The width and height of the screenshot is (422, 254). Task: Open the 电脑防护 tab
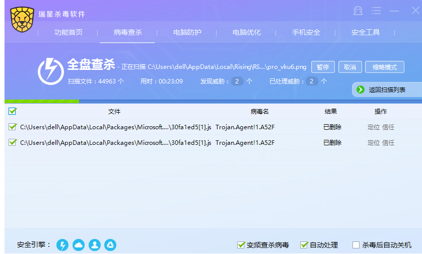click(x=187, y=32)
